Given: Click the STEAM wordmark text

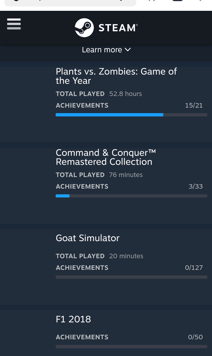Looking at the screenshot, I should click(x=118, y=28).
